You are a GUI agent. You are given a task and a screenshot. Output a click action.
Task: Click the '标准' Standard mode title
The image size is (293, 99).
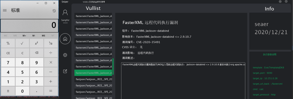[x=15, y=11]
